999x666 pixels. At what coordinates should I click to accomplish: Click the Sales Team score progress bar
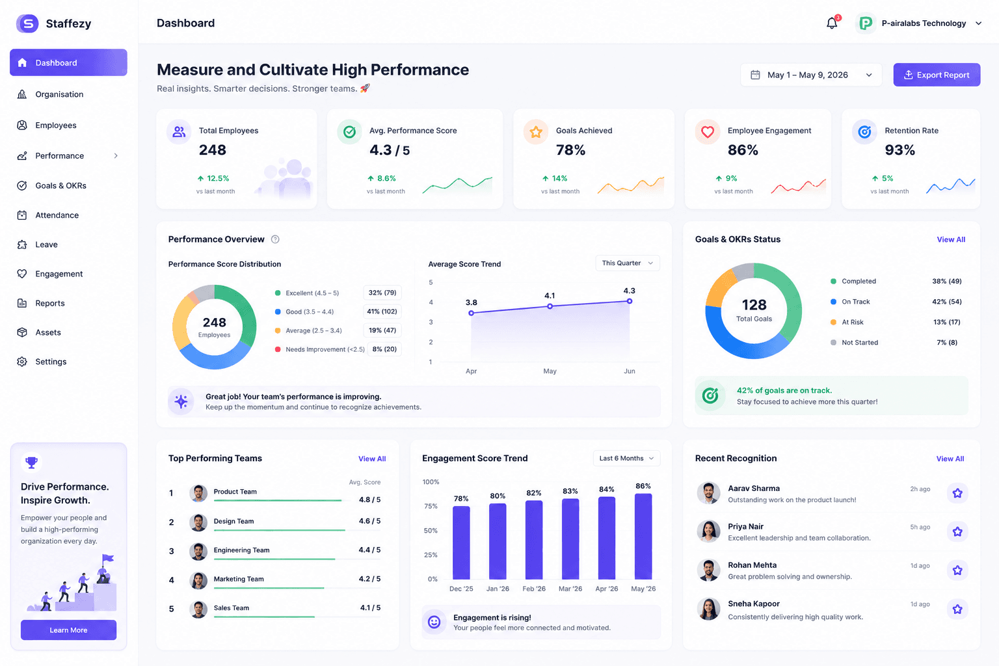pyautogui.click(x=264, y=617)
